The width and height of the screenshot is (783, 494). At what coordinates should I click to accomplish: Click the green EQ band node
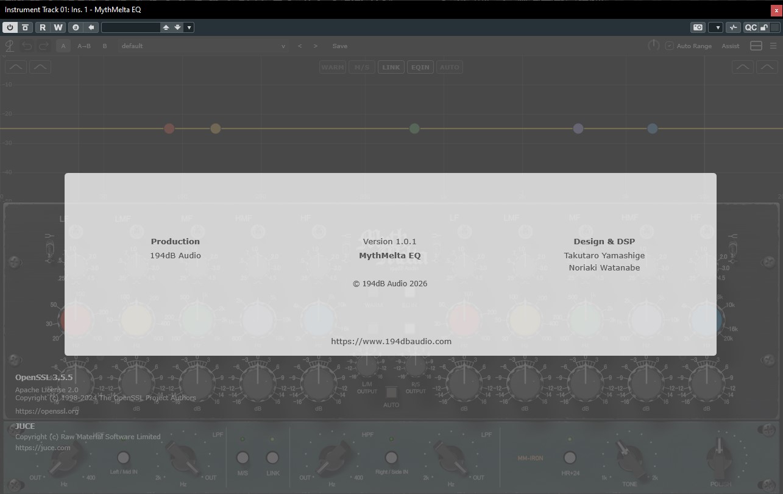(414, 129)
